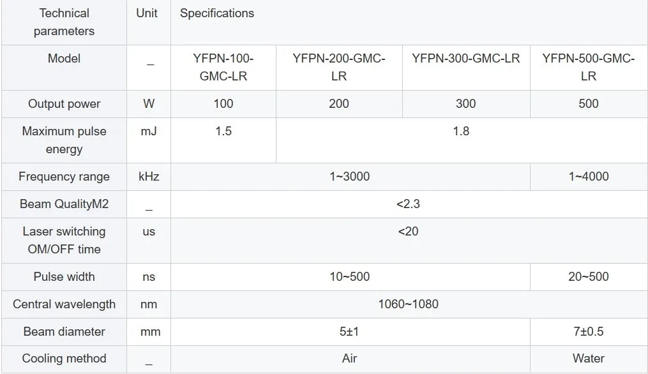Click the YFPN-200-GMC-LR model cell
This screenshot has height=374, width=648.
[x=339, y=68]
